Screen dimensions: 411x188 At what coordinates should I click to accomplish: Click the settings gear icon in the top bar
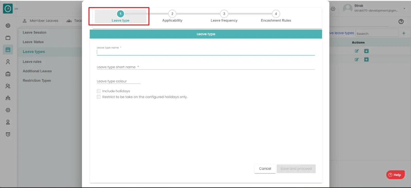click(x=333, y=9)
